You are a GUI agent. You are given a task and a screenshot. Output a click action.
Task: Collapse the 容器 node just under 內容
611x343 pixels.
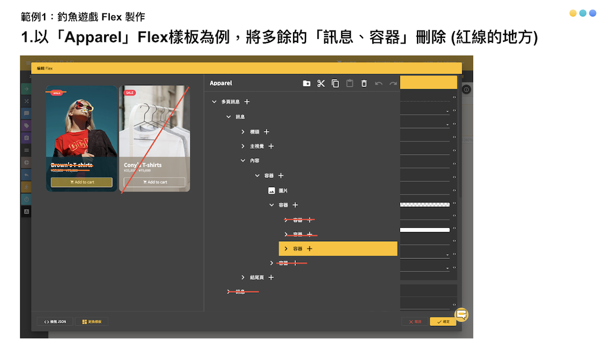[257, 176]
